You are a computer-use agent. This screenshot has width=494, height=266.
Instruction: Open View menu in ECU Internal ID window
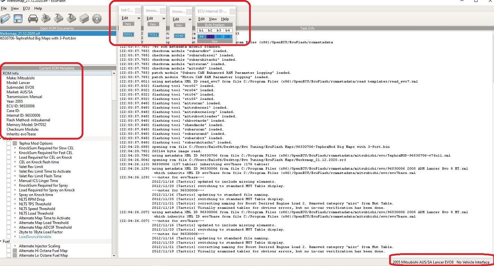click(x=213, y=19)
